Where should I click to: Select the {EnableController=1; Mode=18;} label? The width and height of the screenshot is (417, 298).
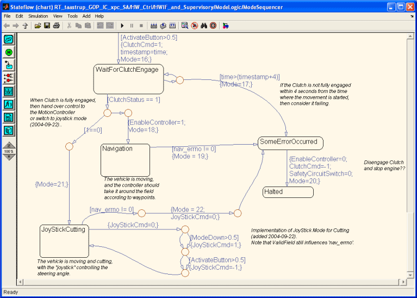tap(157, 126)
